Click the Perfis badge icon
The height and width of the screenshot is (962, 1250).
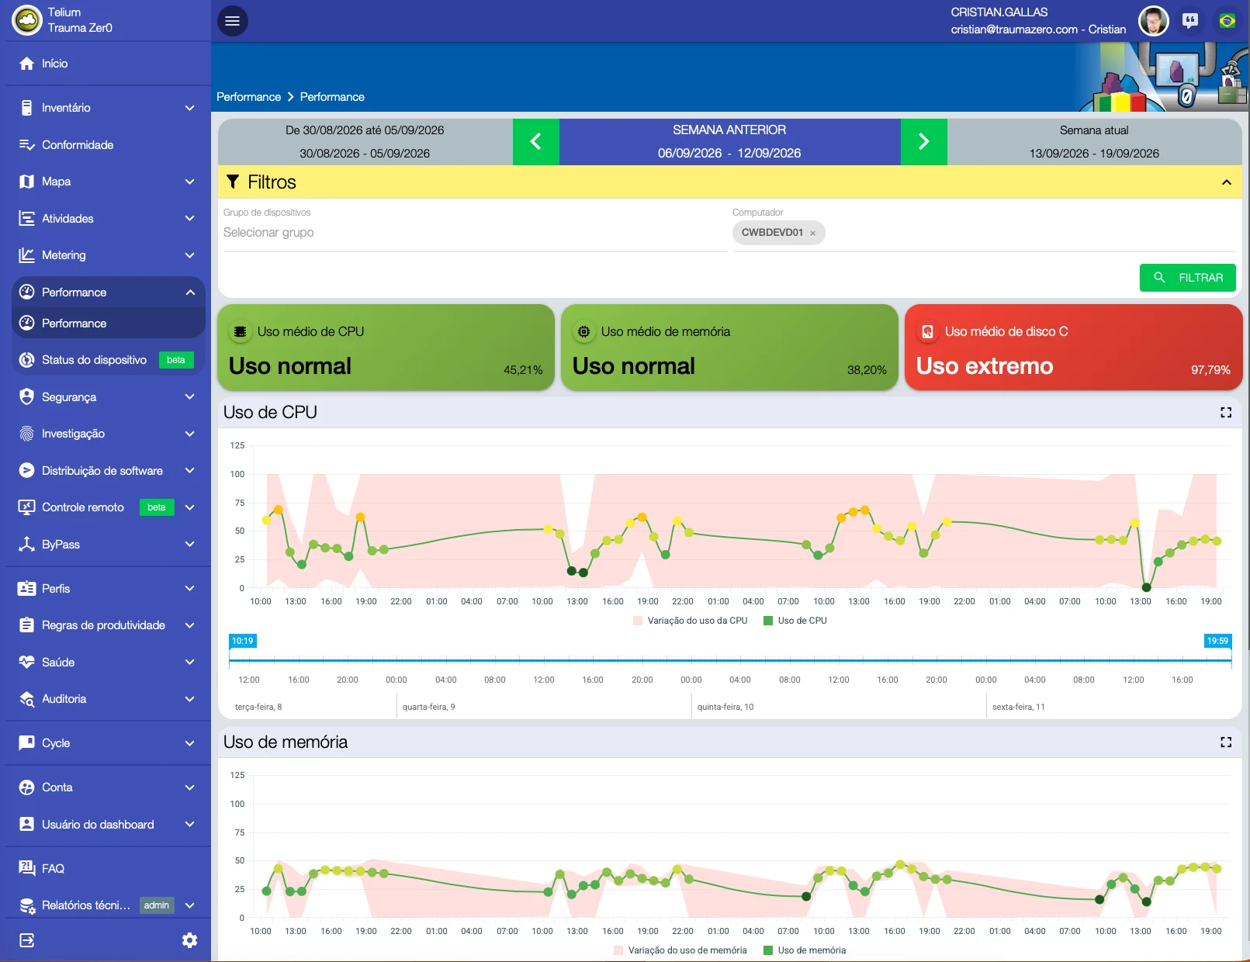pyautogui.click(x=26, y=589)
